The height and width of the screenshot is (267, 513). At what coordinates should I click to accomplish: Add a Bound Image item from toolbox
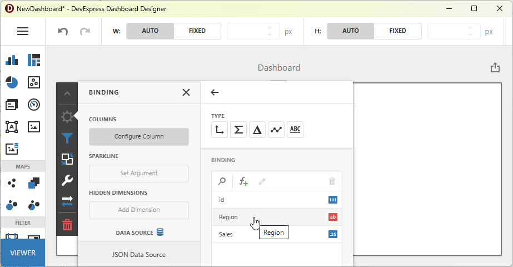tap(12, 149)
